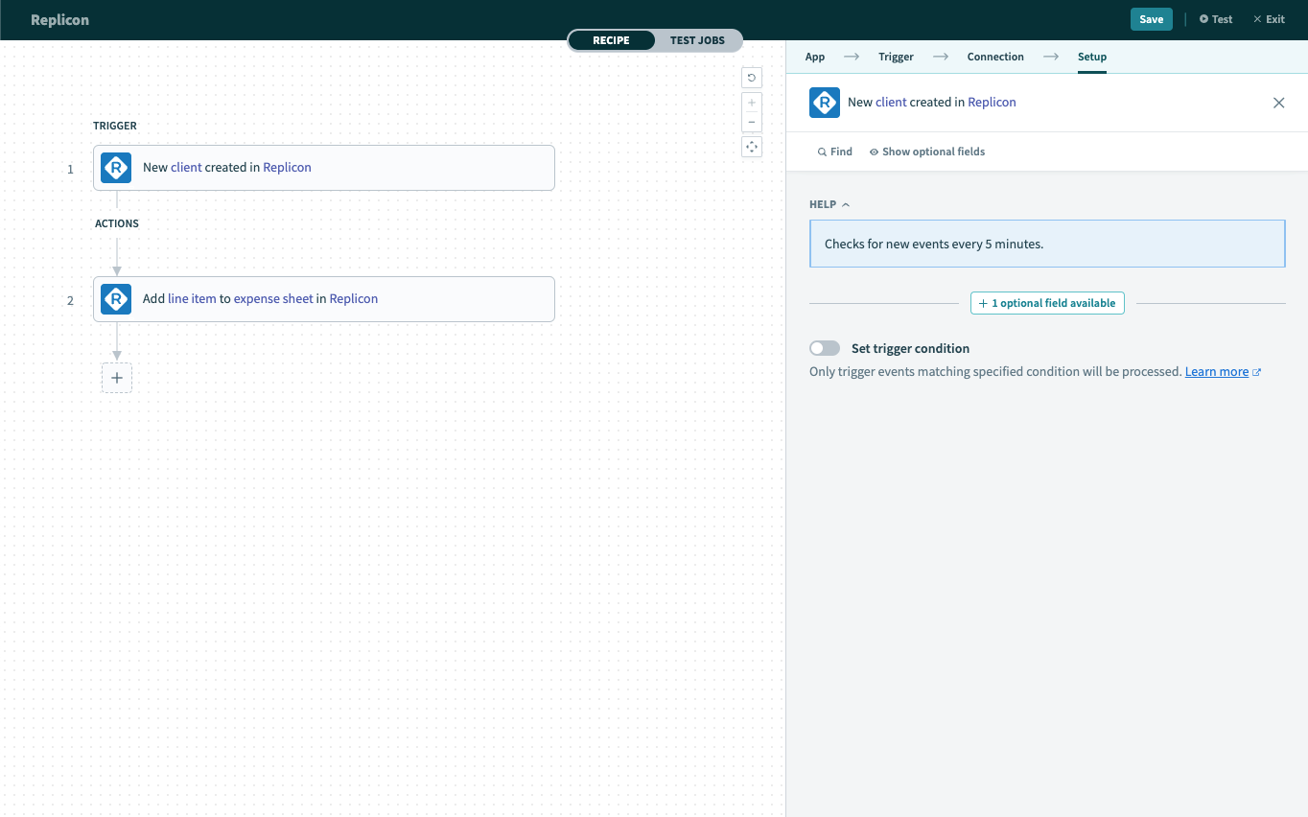
Task: Click the fit-to-screen canvas icon
Action: pyautogui.click(x=752, y=147)
